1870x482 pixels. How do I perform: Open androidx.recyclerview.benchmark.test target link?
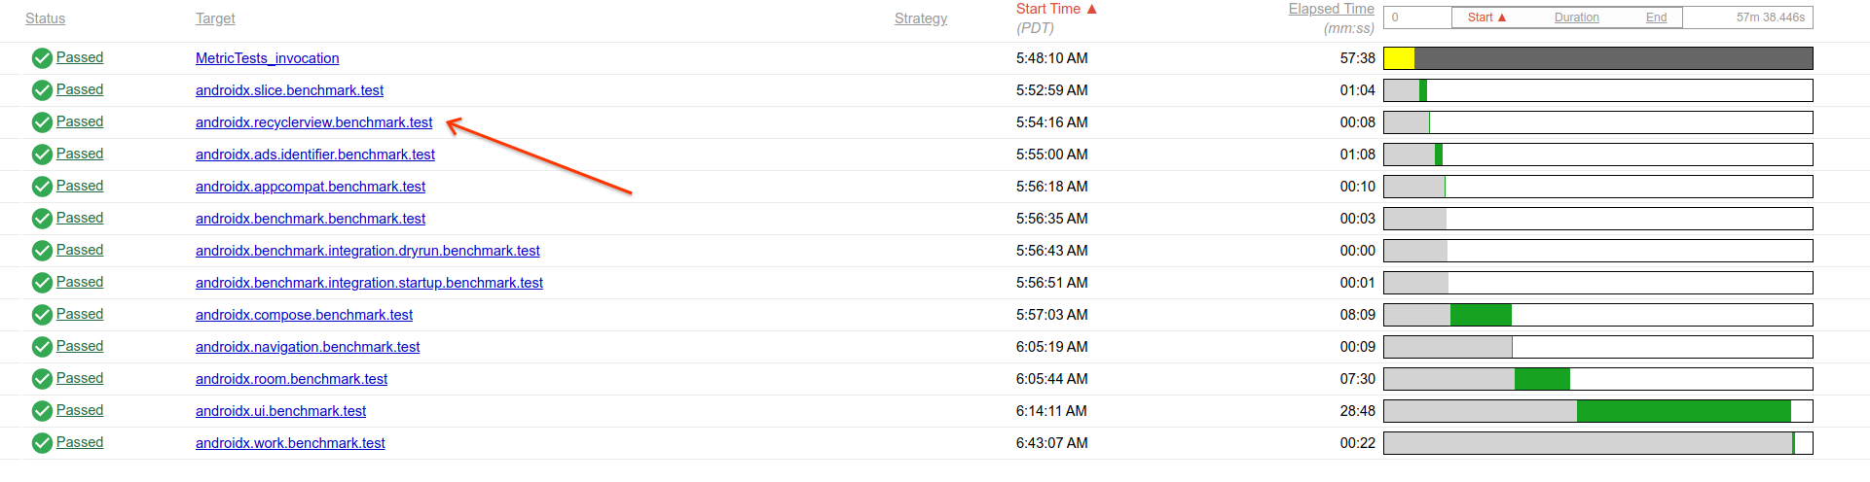coord(313,122)
